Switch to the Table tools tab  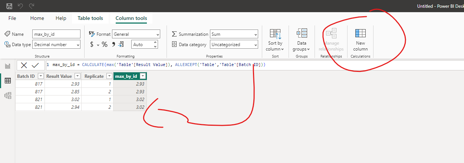[90, 18]
